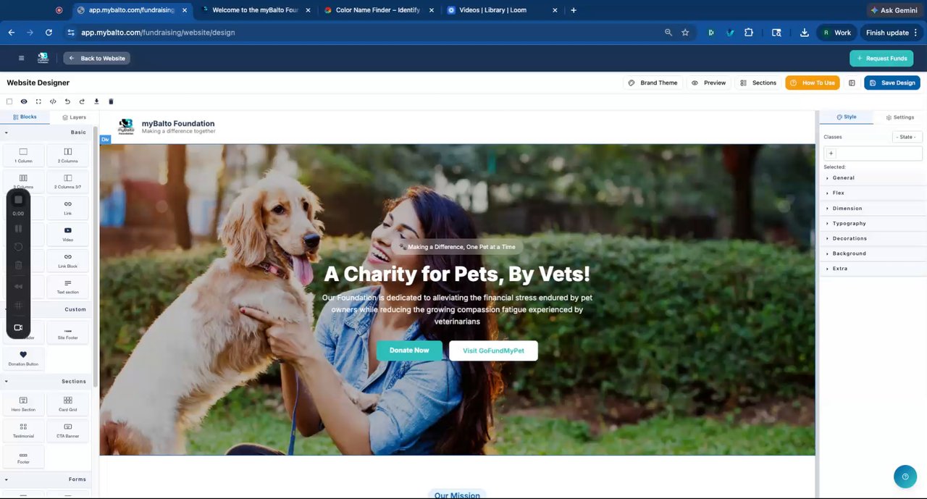Undo using the curved-back arrow icon
This screenshot has height=499, width=927.
(x=67, y=101)
